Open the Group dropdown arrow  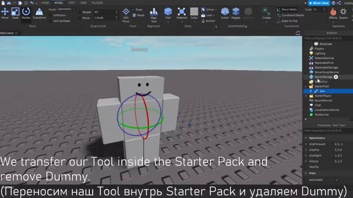(216, 10)
